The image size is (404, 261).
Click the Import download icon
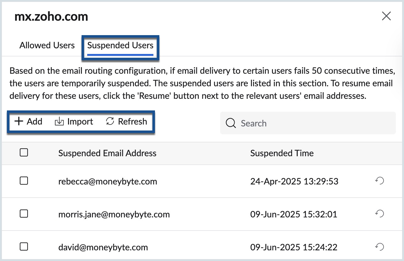[59, 122]
